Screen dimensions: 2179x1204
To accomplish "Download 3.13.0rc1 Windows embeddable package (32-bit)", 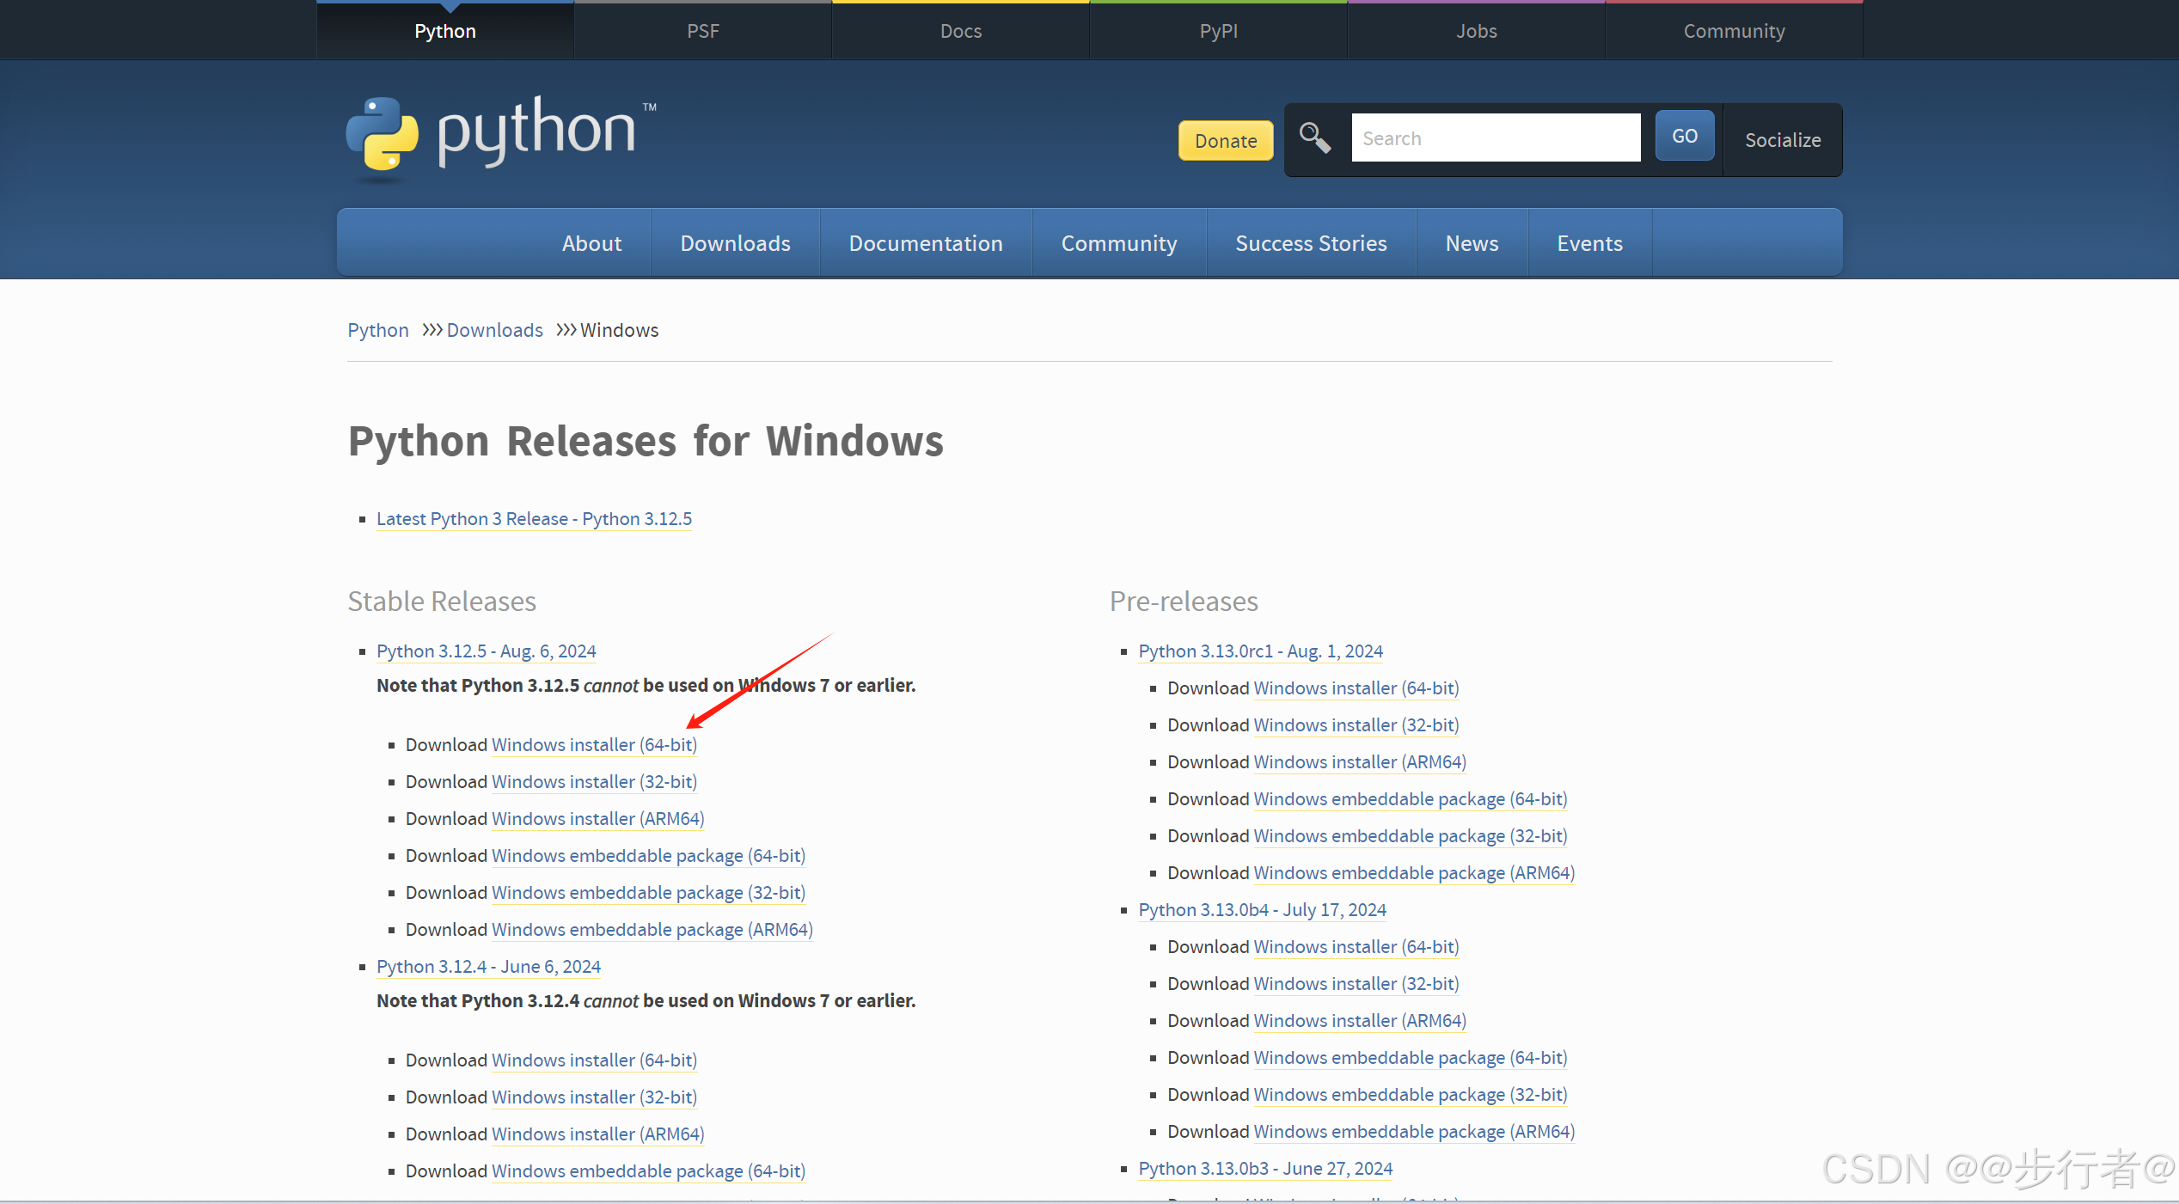I will 1411,836.
